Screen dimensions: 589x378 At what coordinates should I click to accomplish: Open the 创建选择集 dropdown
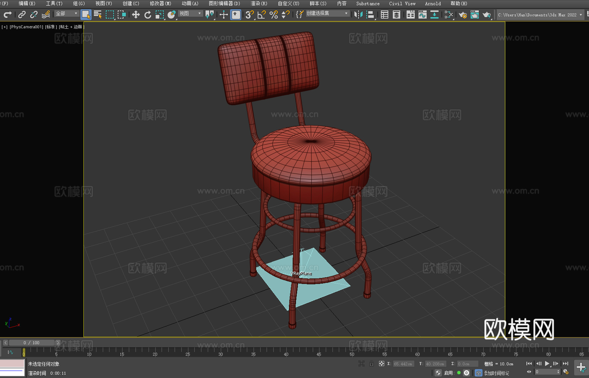(328, 13)
